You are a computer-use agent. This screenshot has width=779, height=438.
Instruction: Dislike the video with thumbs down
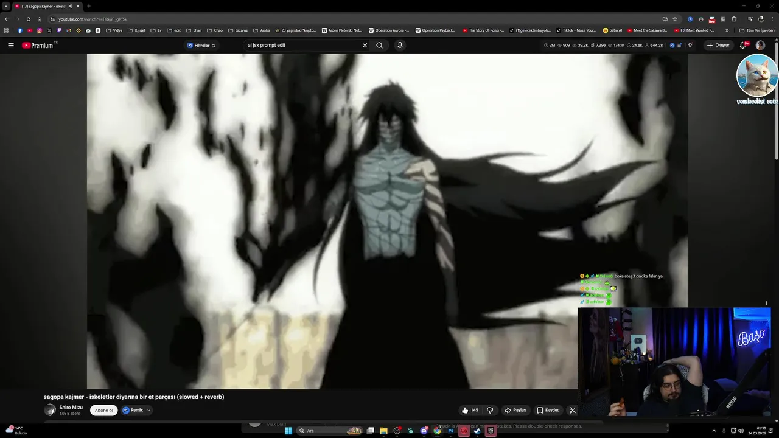490,410
